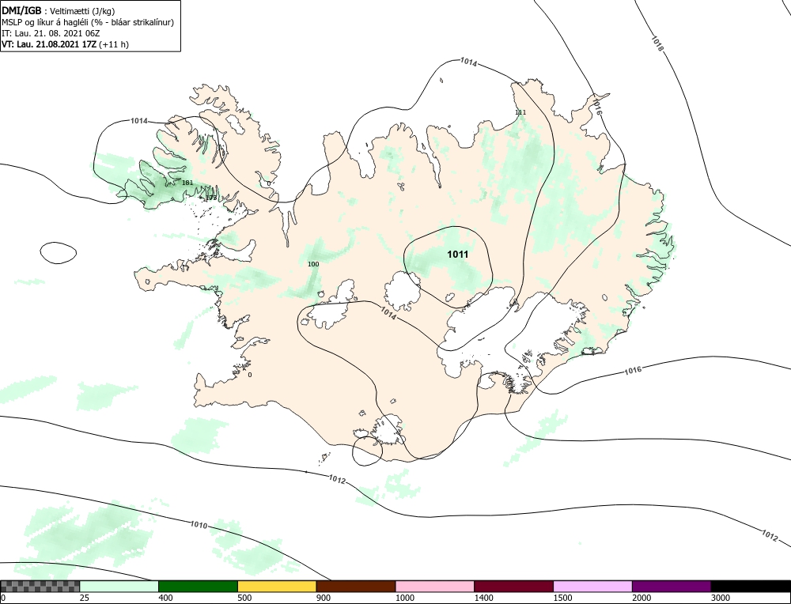Viewport: 791px width, 604px height.
Task: Click the 1016 isobar label at the northeast tip
Action: pyautogui.click(x=597, y=107)
